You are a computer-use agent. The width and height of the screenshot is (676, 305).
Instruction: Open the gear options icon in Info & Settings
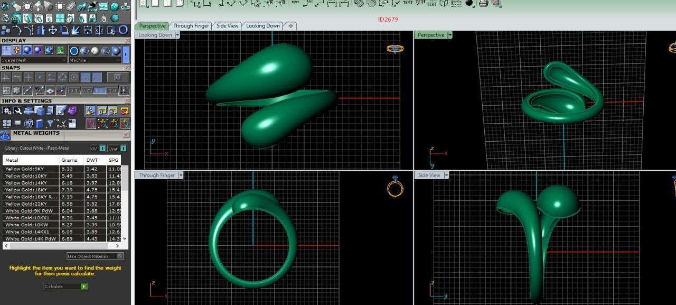click(x=6, y=110)
